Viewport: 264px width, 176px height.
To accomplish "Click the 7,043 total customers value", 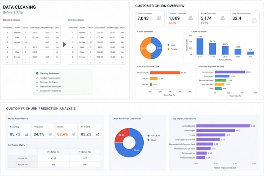I will coord(143,18).
